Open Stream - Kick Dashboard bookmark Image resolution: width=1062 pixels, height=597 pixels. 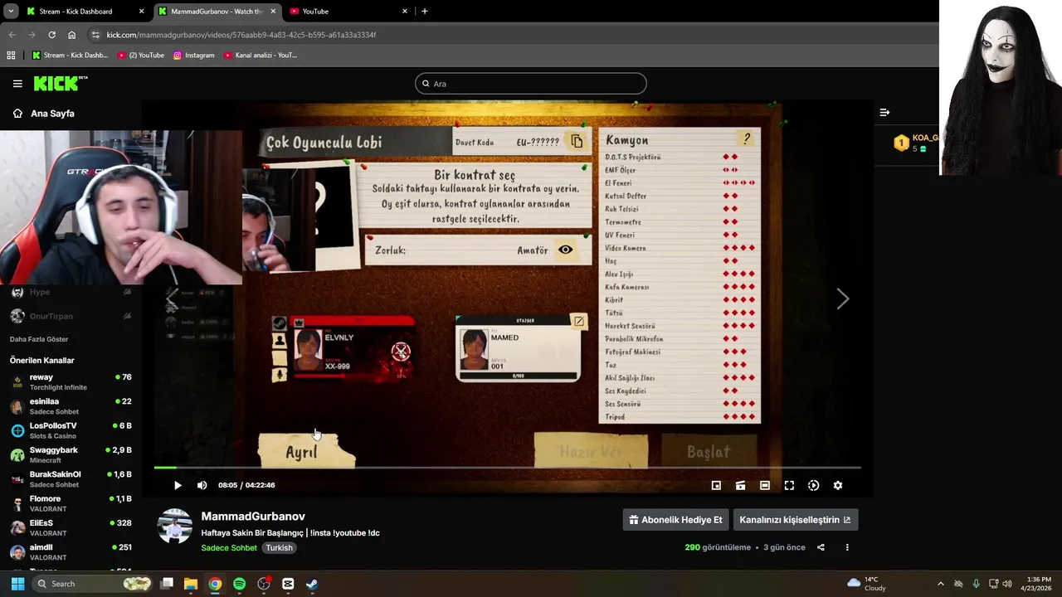(70, 56)
